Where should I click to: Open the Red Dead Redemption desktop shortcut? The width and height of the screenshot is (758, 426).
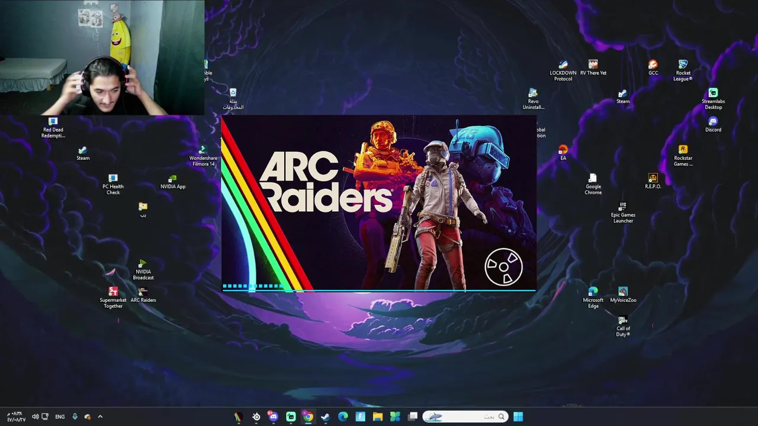tap(53, 127)
